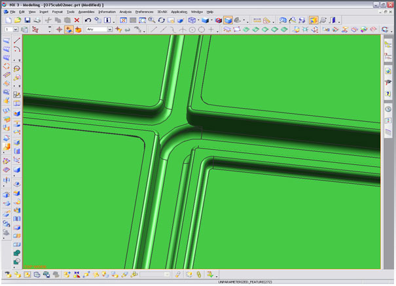396x286 pixels.
Task: Click the Undo arrow icon
Action: tap(88, 20)
